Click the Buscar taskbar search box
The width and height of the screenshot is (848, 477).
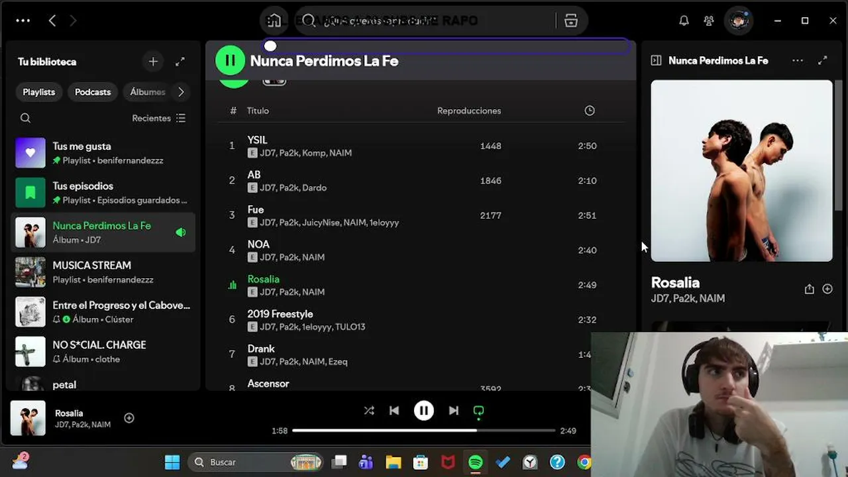click(257, 462)
